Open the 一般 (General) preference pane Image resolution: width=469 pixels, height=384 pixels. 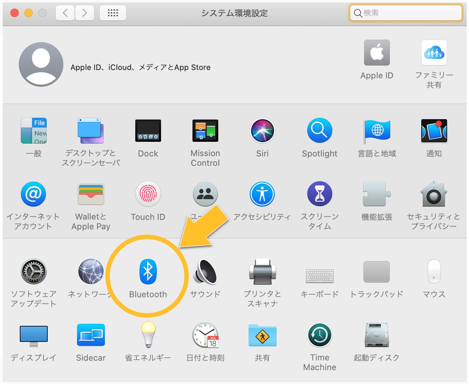34,131
